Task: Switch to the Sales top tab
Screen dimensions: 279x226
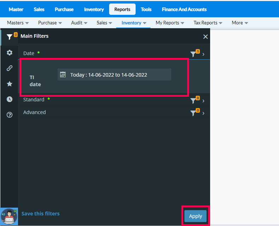Action: [39, 9]
